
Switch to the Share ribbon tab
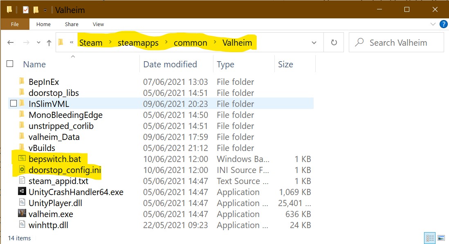72,24
